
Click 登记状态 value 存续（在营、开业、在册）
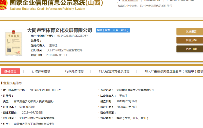click(x=132, y=118)
